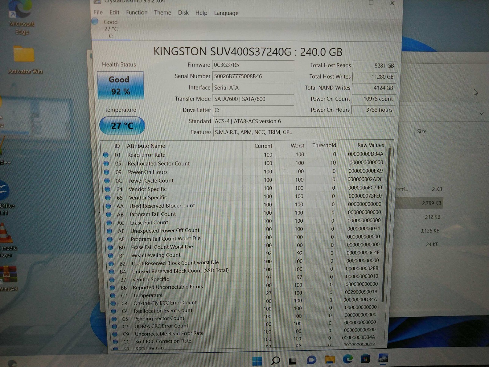The width and height of the screenshot is (489, 367).
Task: Select the Reported Uncorrectable Errors row
Action: [x=245, y=287]
